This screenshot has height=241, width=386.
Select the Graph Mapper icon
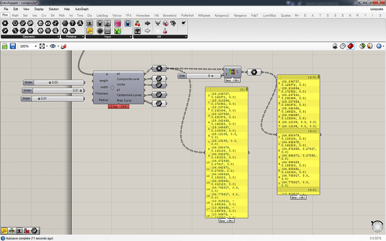pos(117,23)
